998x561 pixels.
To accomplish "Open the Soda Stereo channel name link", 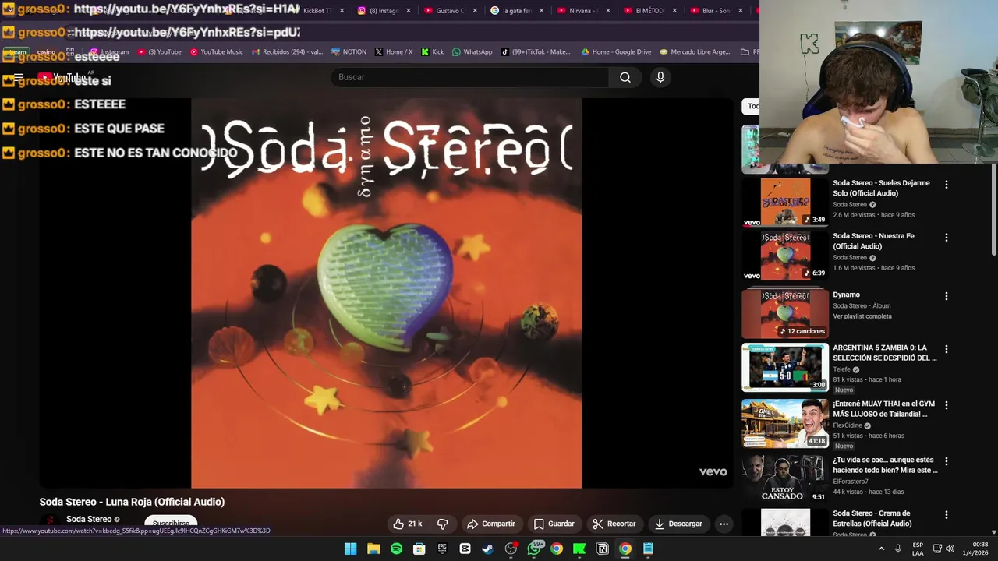I will tap(89, 519).
